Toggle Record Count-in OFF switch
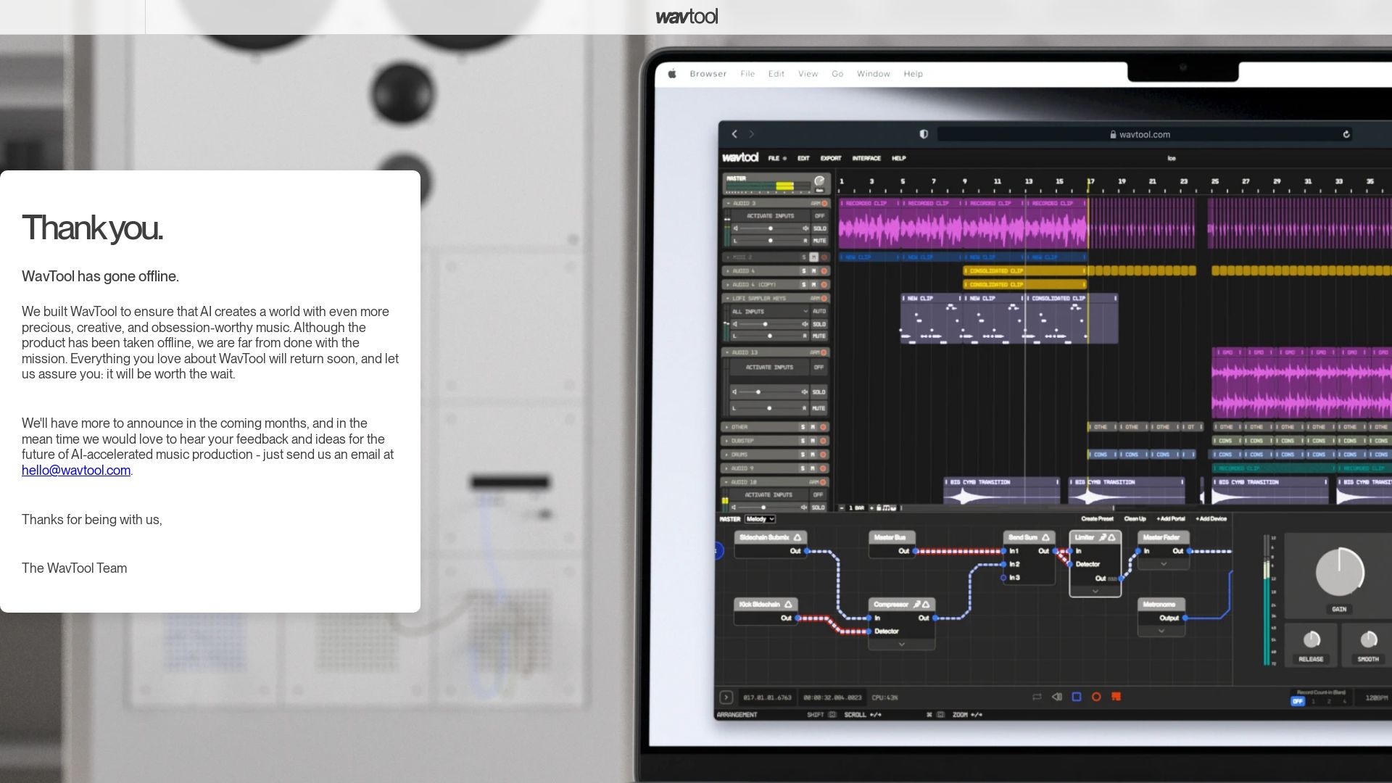 point(1297,701)
